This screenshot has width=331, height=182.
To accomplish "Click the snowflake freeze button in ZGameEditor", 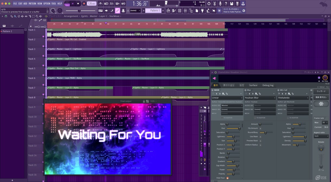I will pos(321,104).
